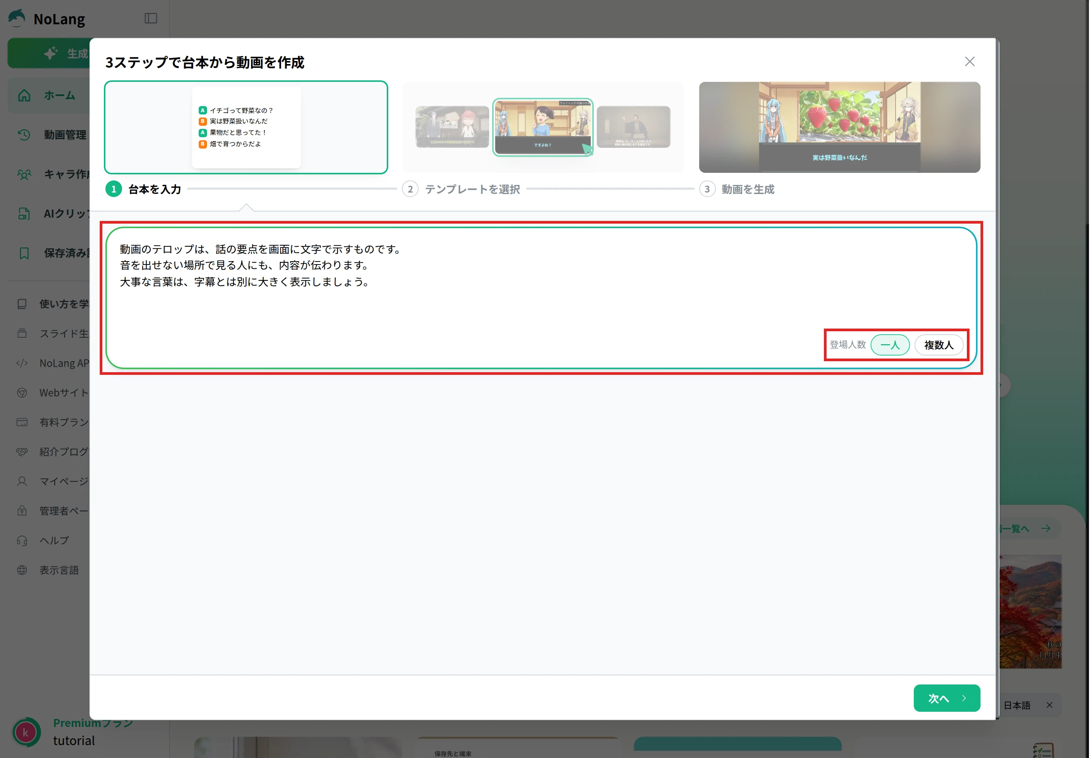Click the Premiumプラン label
The width and height of the screenshot is (1092, 758).
tap(93, 723)
